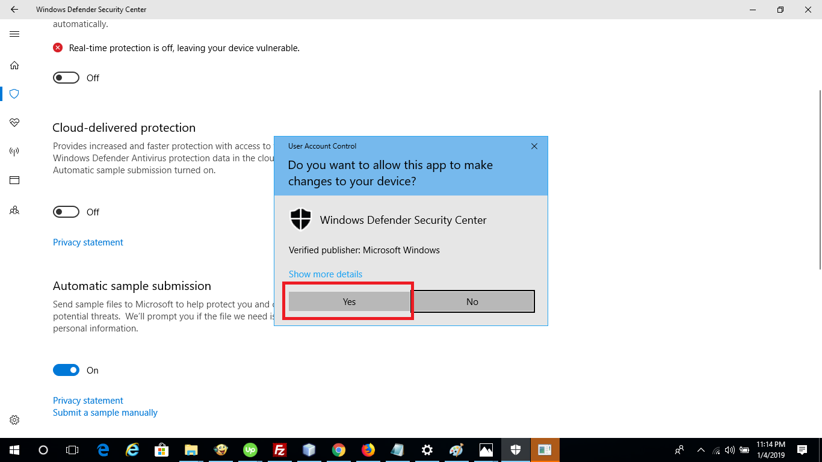Click the Windows Defender shield in the taskbar
Screen dimensions: 822x462
point(515,449)
